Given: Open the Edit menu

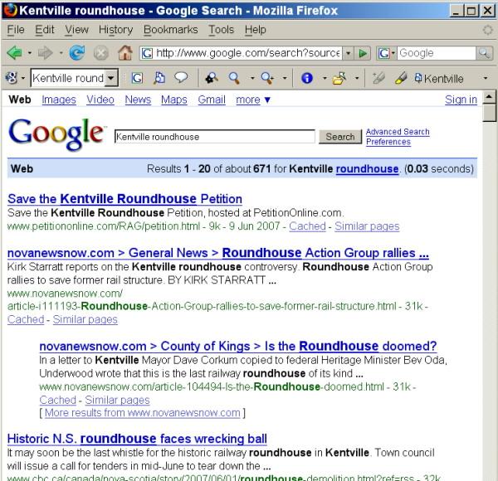Looking at the screenshot, I should click(45, 30).
